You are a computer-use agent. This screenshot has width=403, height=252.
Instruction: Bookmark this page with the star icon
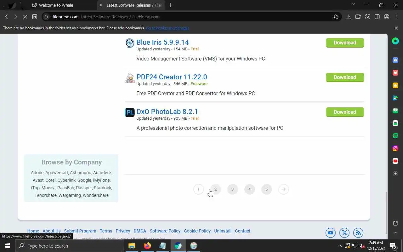point(336,17)
